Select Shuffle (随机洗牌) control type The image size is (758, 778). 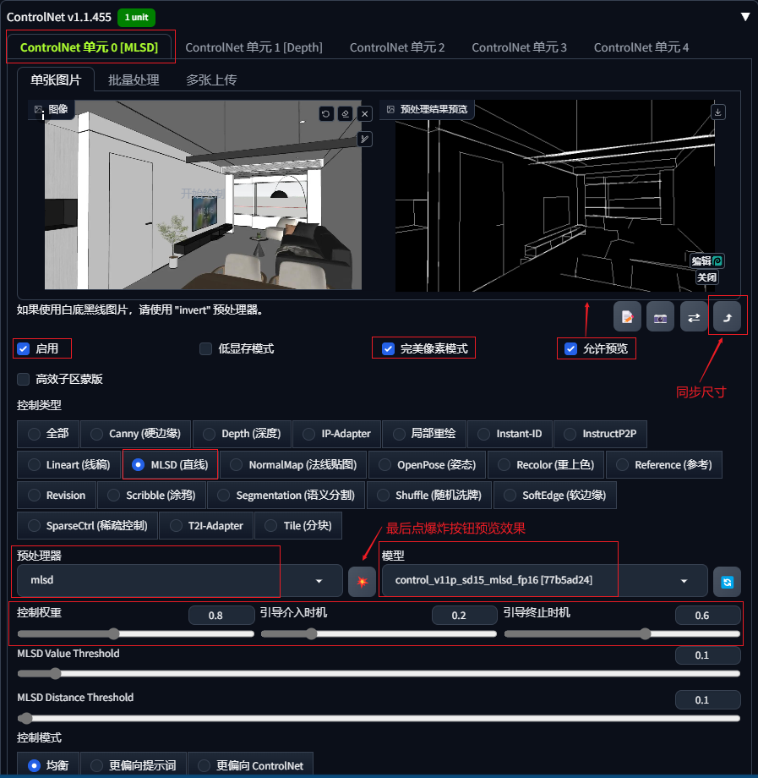click(x=428, y=496)
